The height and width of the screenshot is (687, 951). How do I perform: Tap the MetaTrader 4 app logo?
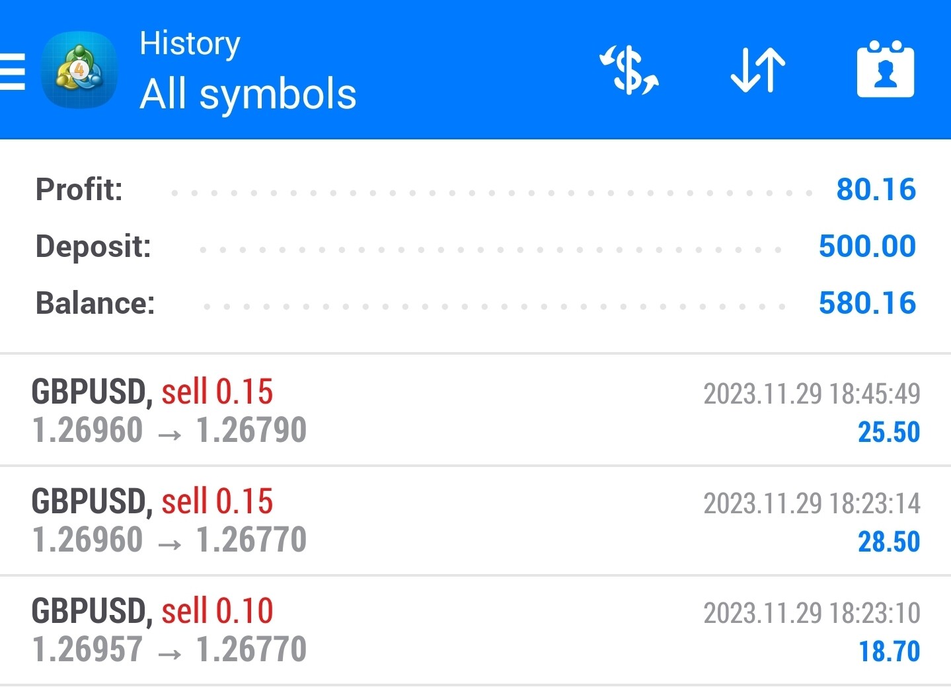pyautogui.click(x=79, y=69)
